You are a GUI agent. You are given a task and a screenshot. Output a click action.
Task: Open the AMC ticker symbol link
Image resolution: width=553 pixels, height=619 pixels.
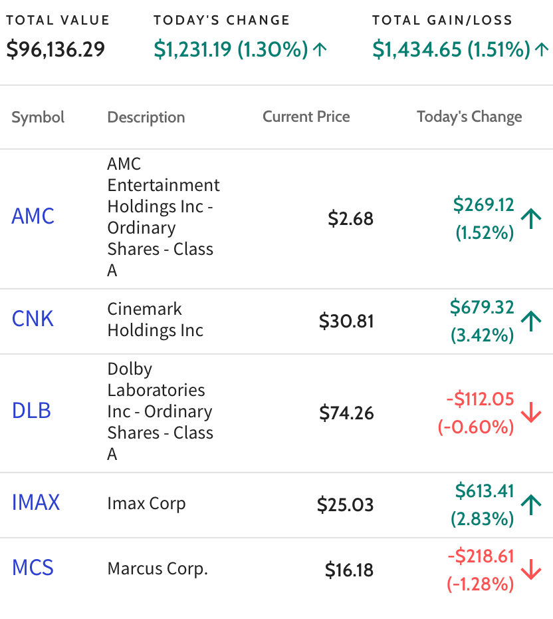tap(33, 216)
